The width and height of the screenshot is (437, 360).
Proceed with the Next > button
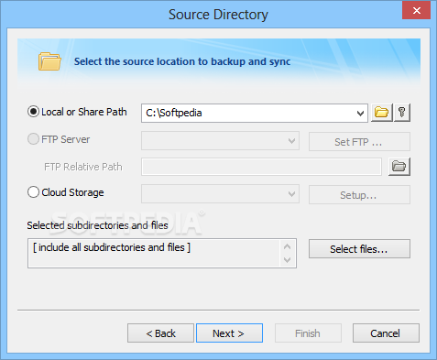pyautogui.click(x=229, y=333)
